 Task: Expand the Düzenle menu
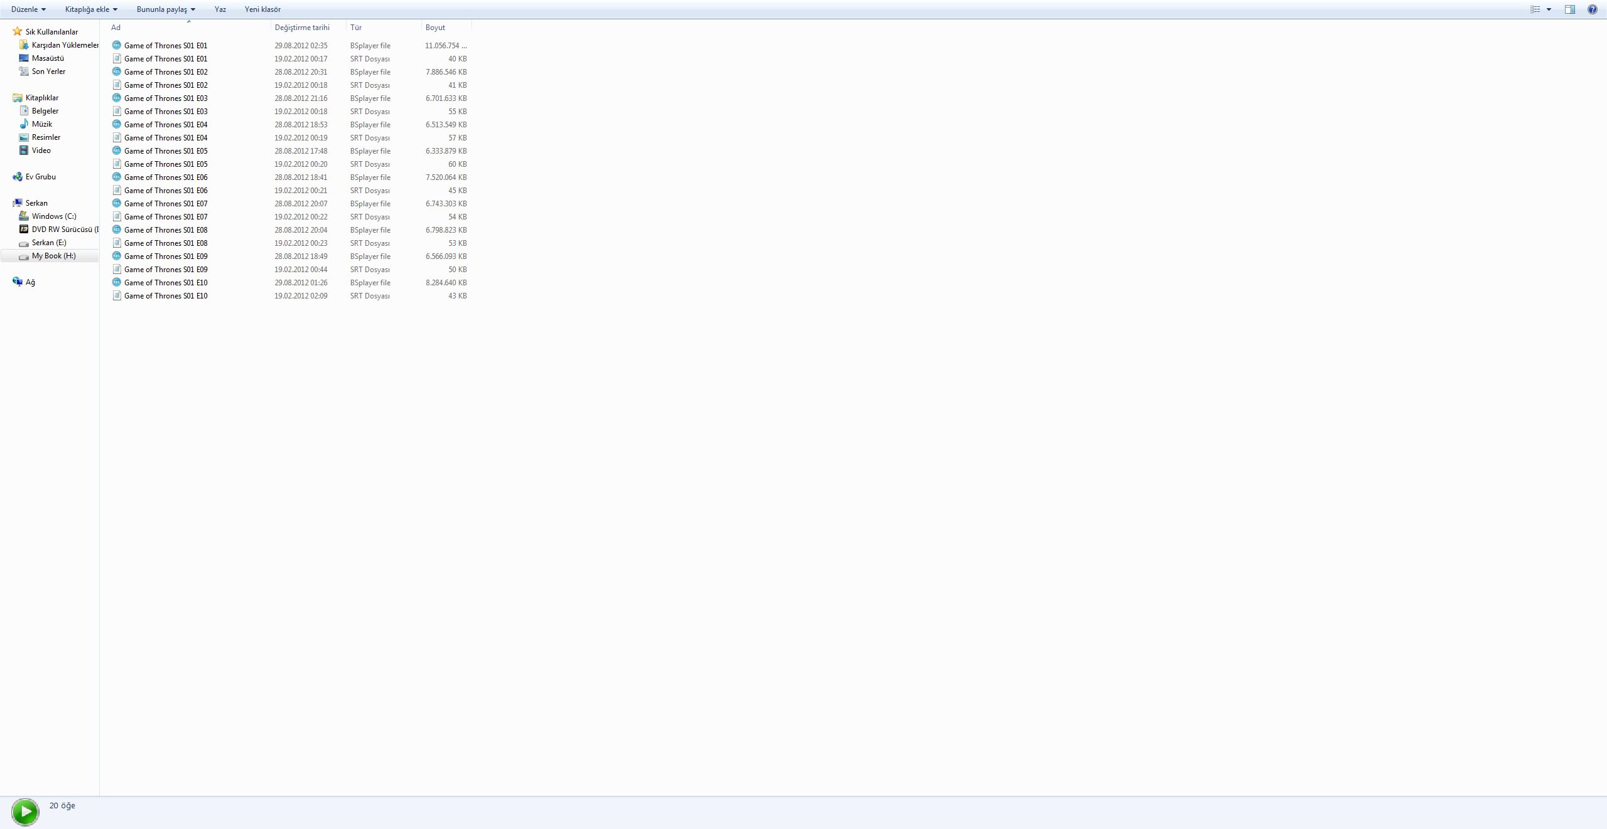[26, 9]
